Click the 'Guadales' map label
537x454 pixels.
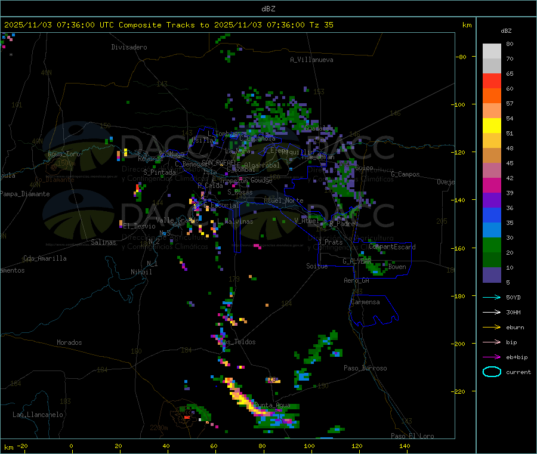point(319,128)
